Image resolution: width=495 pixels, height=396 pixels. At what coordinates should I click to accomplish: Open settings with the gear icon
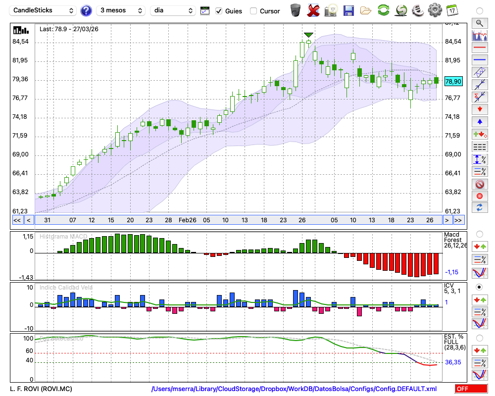[x=435, y=10]
